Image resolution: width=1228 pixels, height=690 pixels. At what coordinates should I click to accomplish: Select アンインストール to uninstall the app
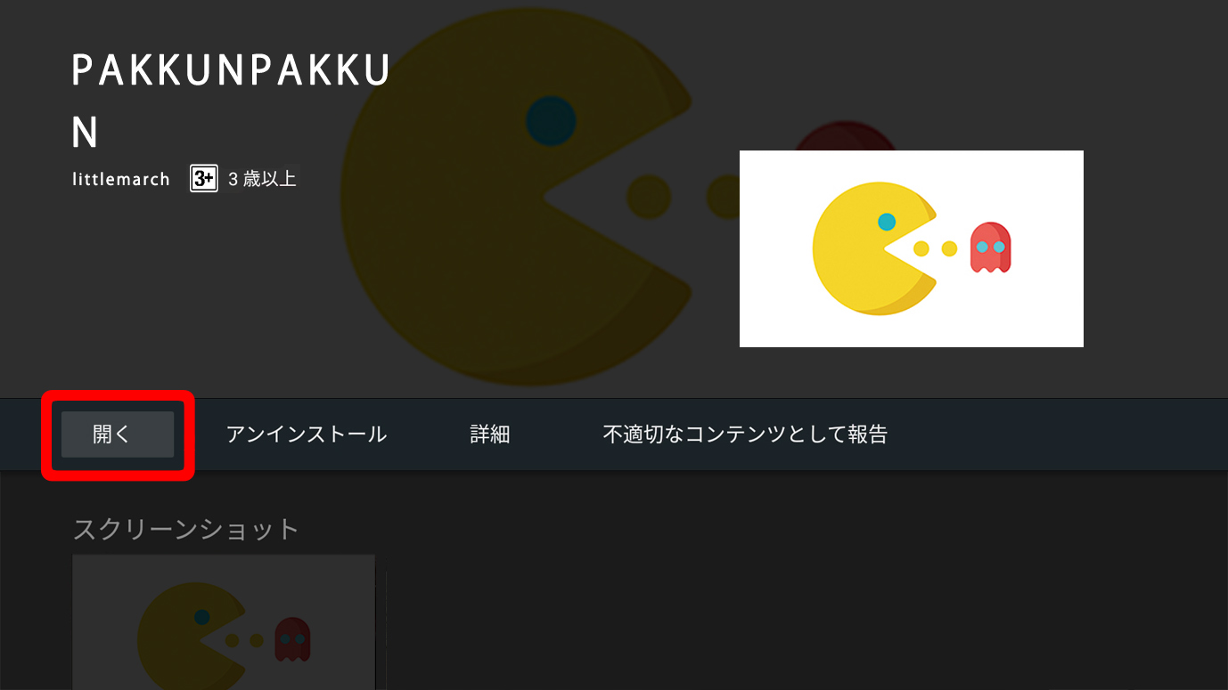coord(307,434)
